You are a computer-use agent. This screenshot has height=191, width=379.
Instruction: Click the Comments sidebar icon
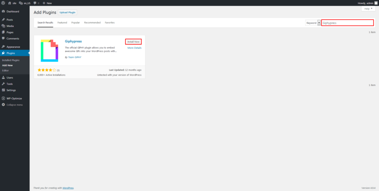tap(3, 39)
